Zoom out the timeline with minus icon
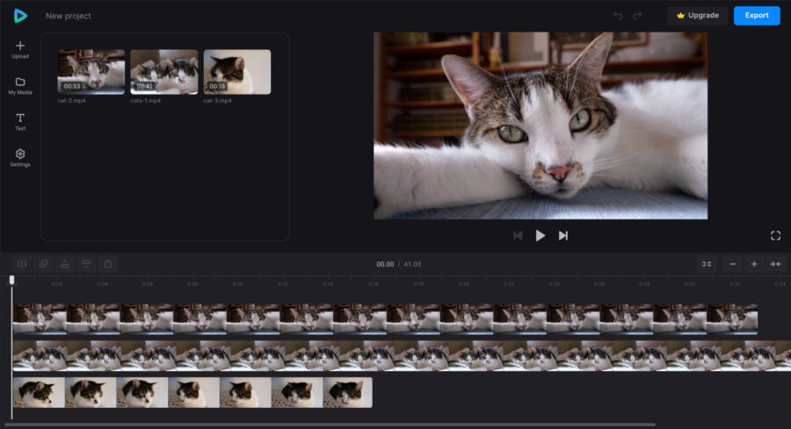The width and height of the screenshot is (791, 429). [x=732, y=264]
